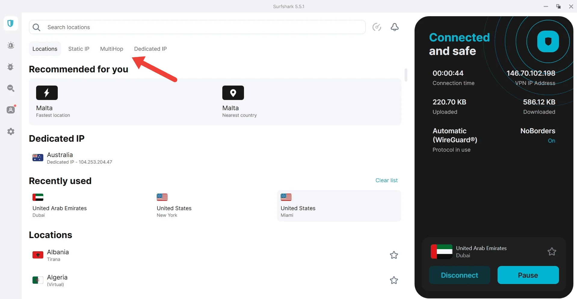The image size is (577, 299).
Task: Click the NoBorders On status
Action: tap(551, 141)
